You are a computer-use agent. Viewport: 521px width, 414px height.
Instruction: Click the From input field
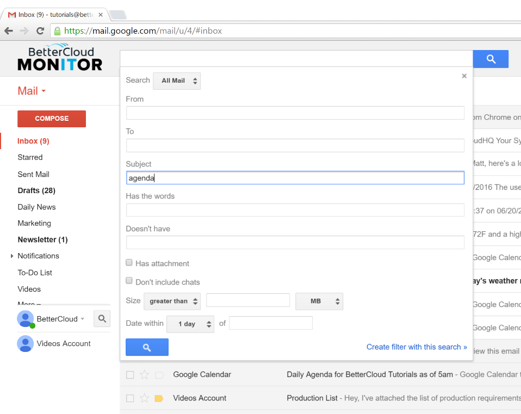tap(295, 113)
